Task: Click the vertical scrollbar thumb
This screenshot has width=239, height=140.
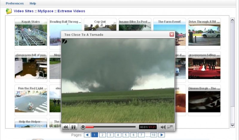Action: [x=232, y=65]
